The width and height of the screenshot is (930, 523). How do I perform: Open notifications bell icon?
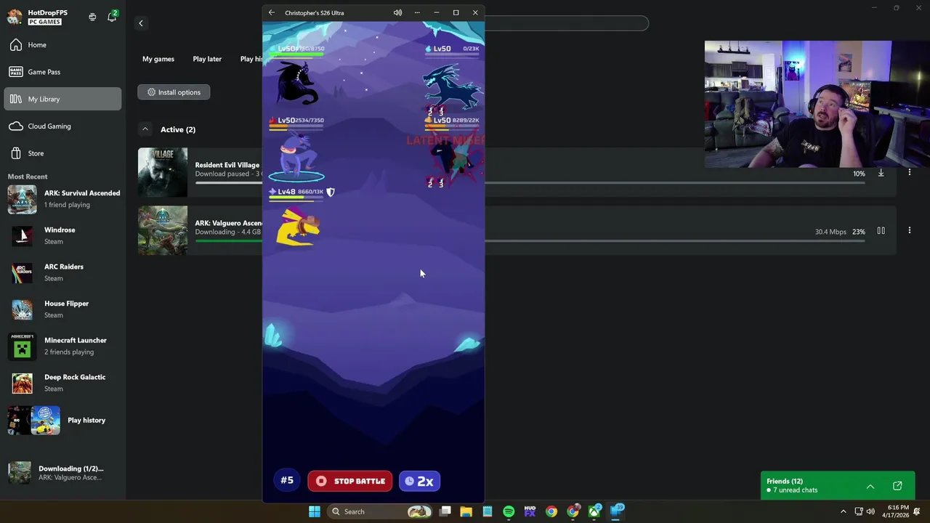pos(112,17)
